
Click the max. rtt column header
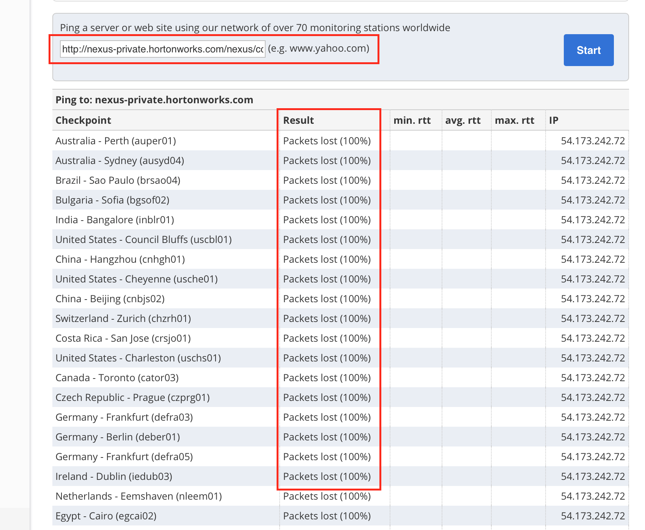(x=514, y=120)
